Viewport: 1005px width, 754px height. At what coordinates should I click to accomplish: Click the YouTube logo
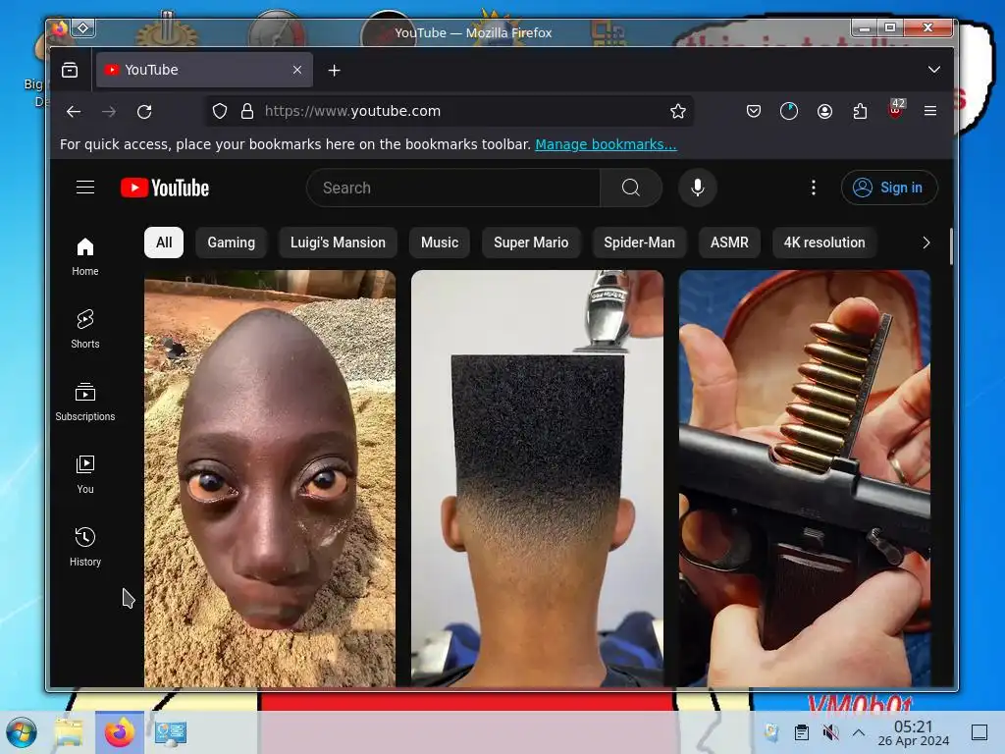(x=165, y=188)
